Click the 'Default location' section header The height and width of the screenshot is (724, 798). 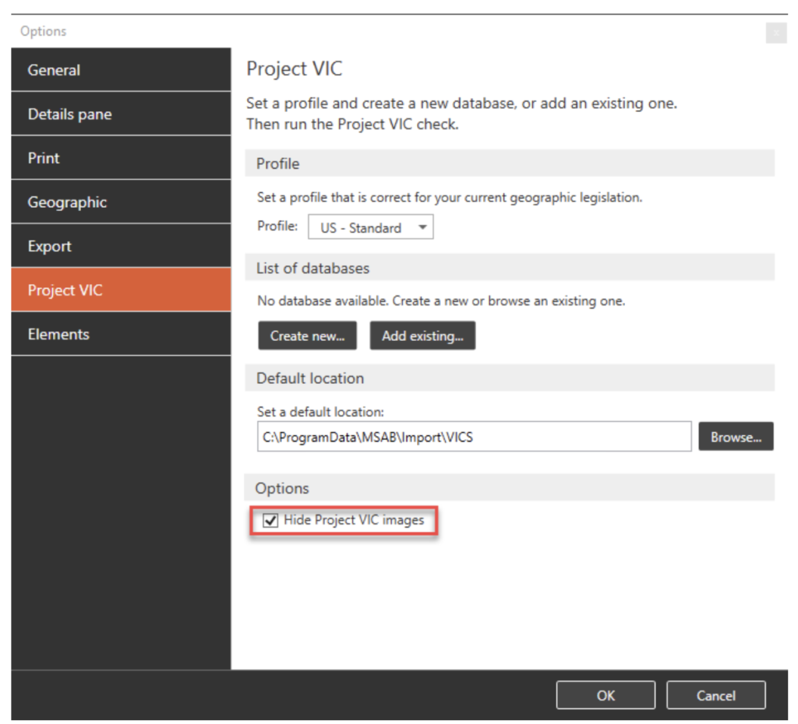(510, 378)
